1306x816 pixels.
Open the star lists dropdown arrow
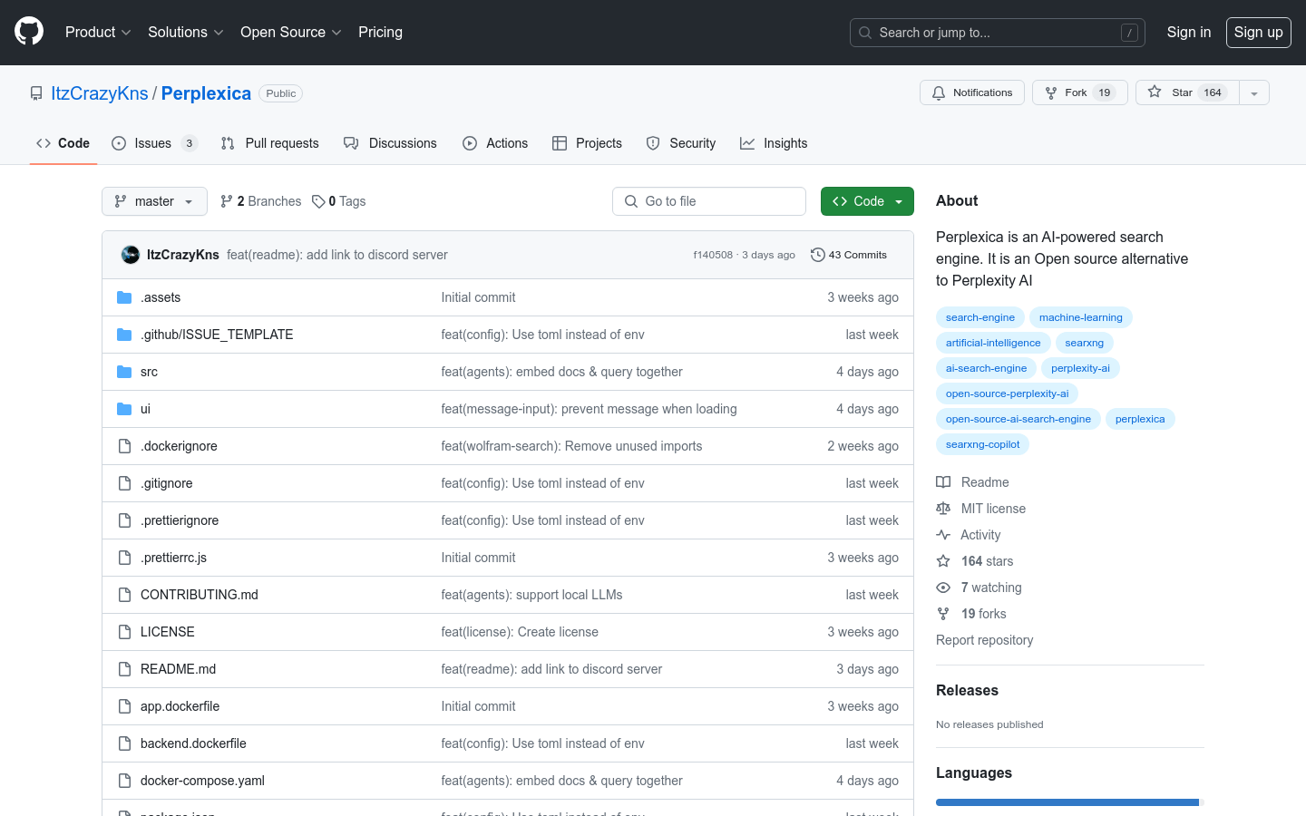[1254, 92]
